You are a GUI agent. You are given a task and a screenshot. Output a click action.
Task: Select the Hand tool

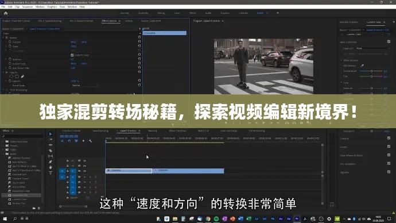tap(51, 167)
